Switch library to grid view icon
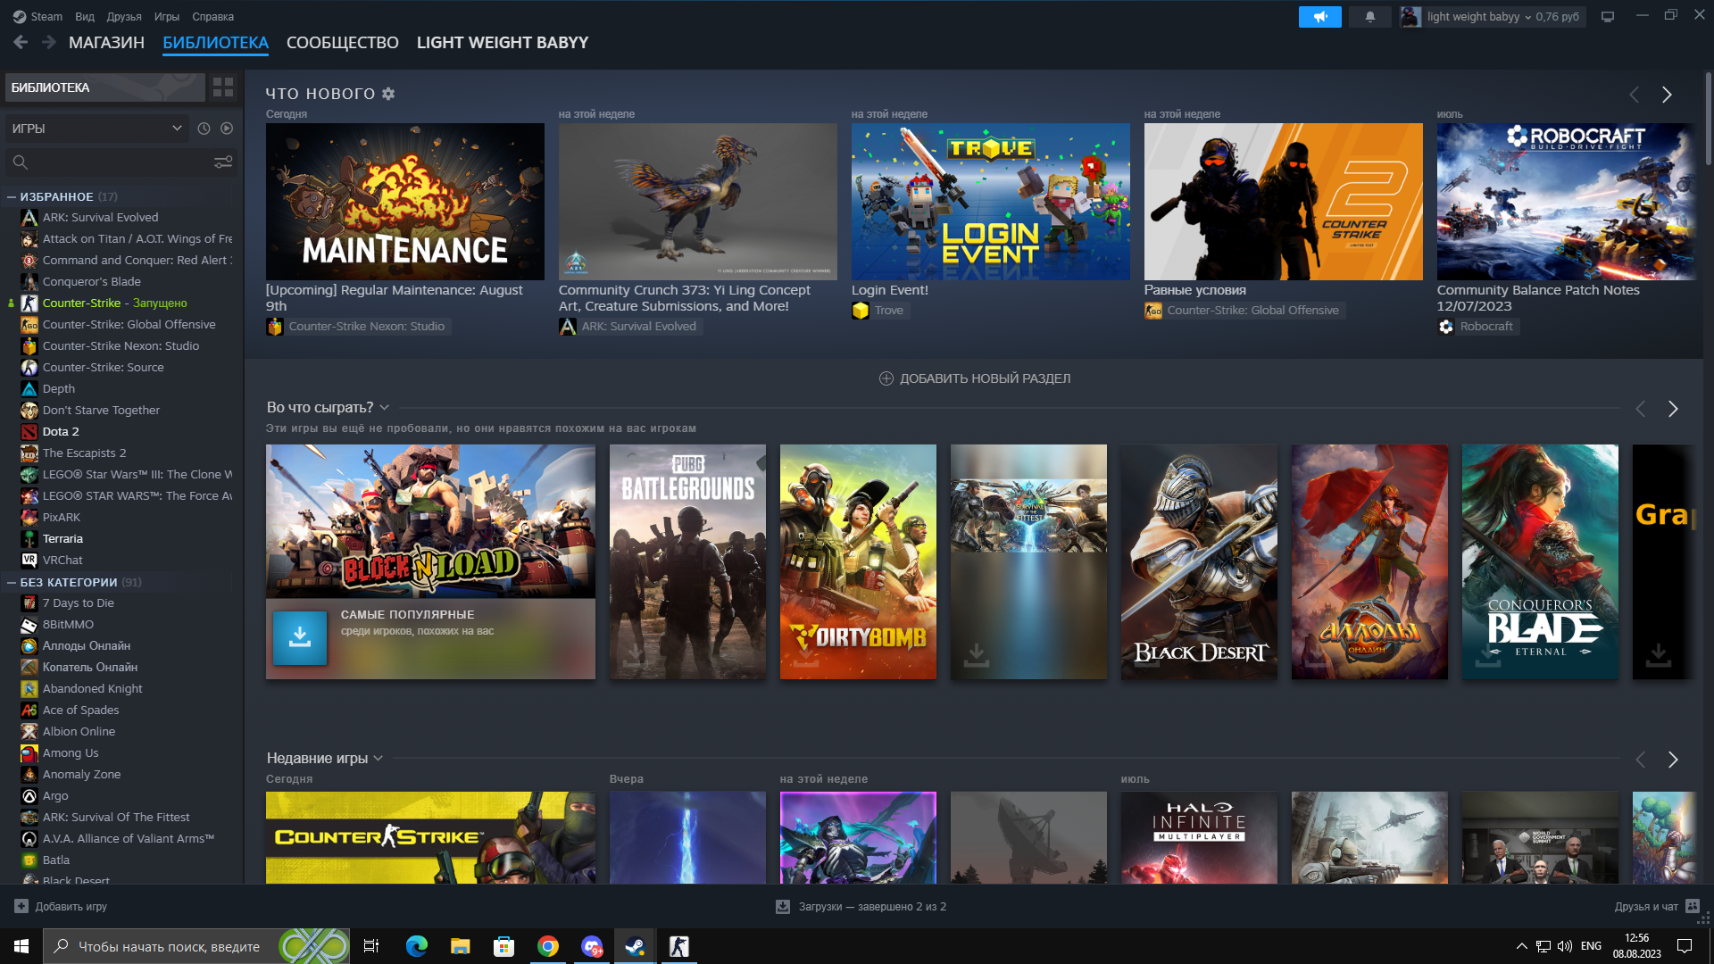1714x964 pixels. click(223, 87)
